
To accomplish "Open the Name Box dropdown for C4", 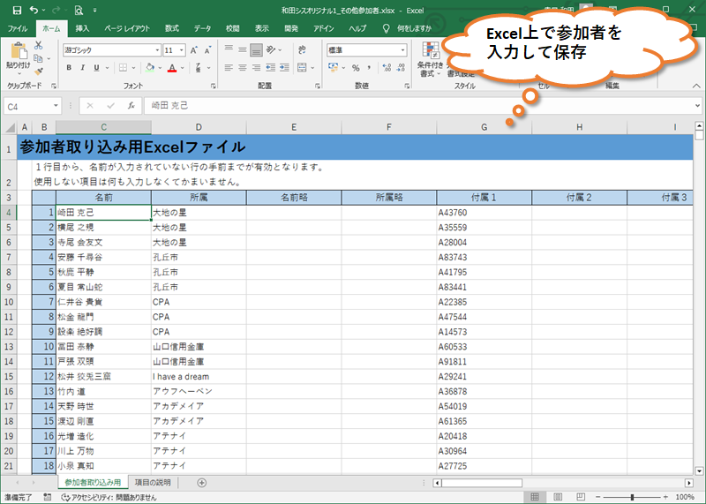I will [x=56, y=106].
